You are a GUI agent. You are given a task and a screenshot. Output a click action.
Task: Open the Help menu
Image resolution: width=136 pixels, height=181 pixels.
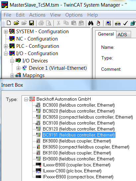coord(93,15)
